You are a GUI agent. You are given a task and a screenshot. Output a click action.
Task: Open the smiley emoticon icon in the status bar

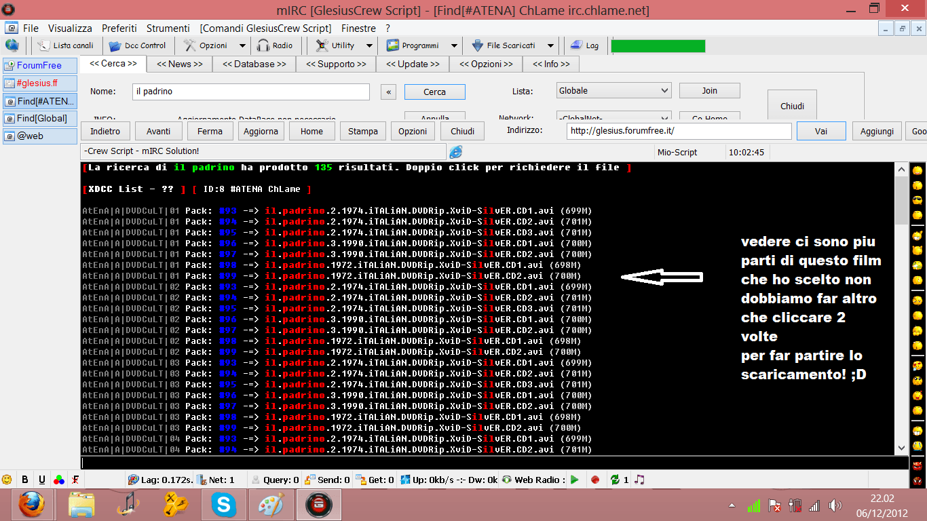pos(7,480)
